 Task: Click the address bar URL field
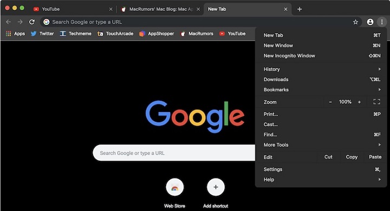[200, 22]
